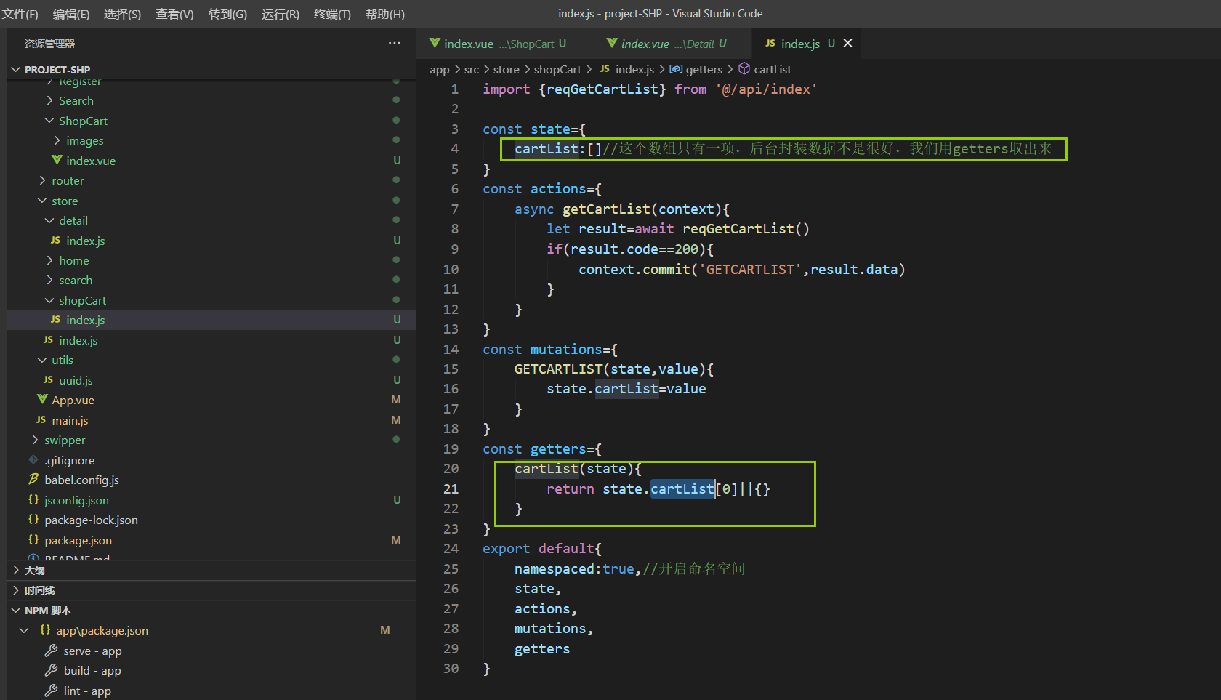The width and height of the screenshot is (1221, 700).
Task: Click namespaced:true on line 25
Action: (574, 569)
